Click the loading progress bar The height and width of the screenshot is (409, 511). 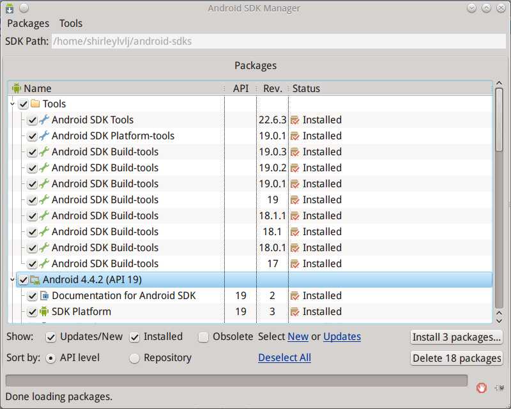pos(236,381)
